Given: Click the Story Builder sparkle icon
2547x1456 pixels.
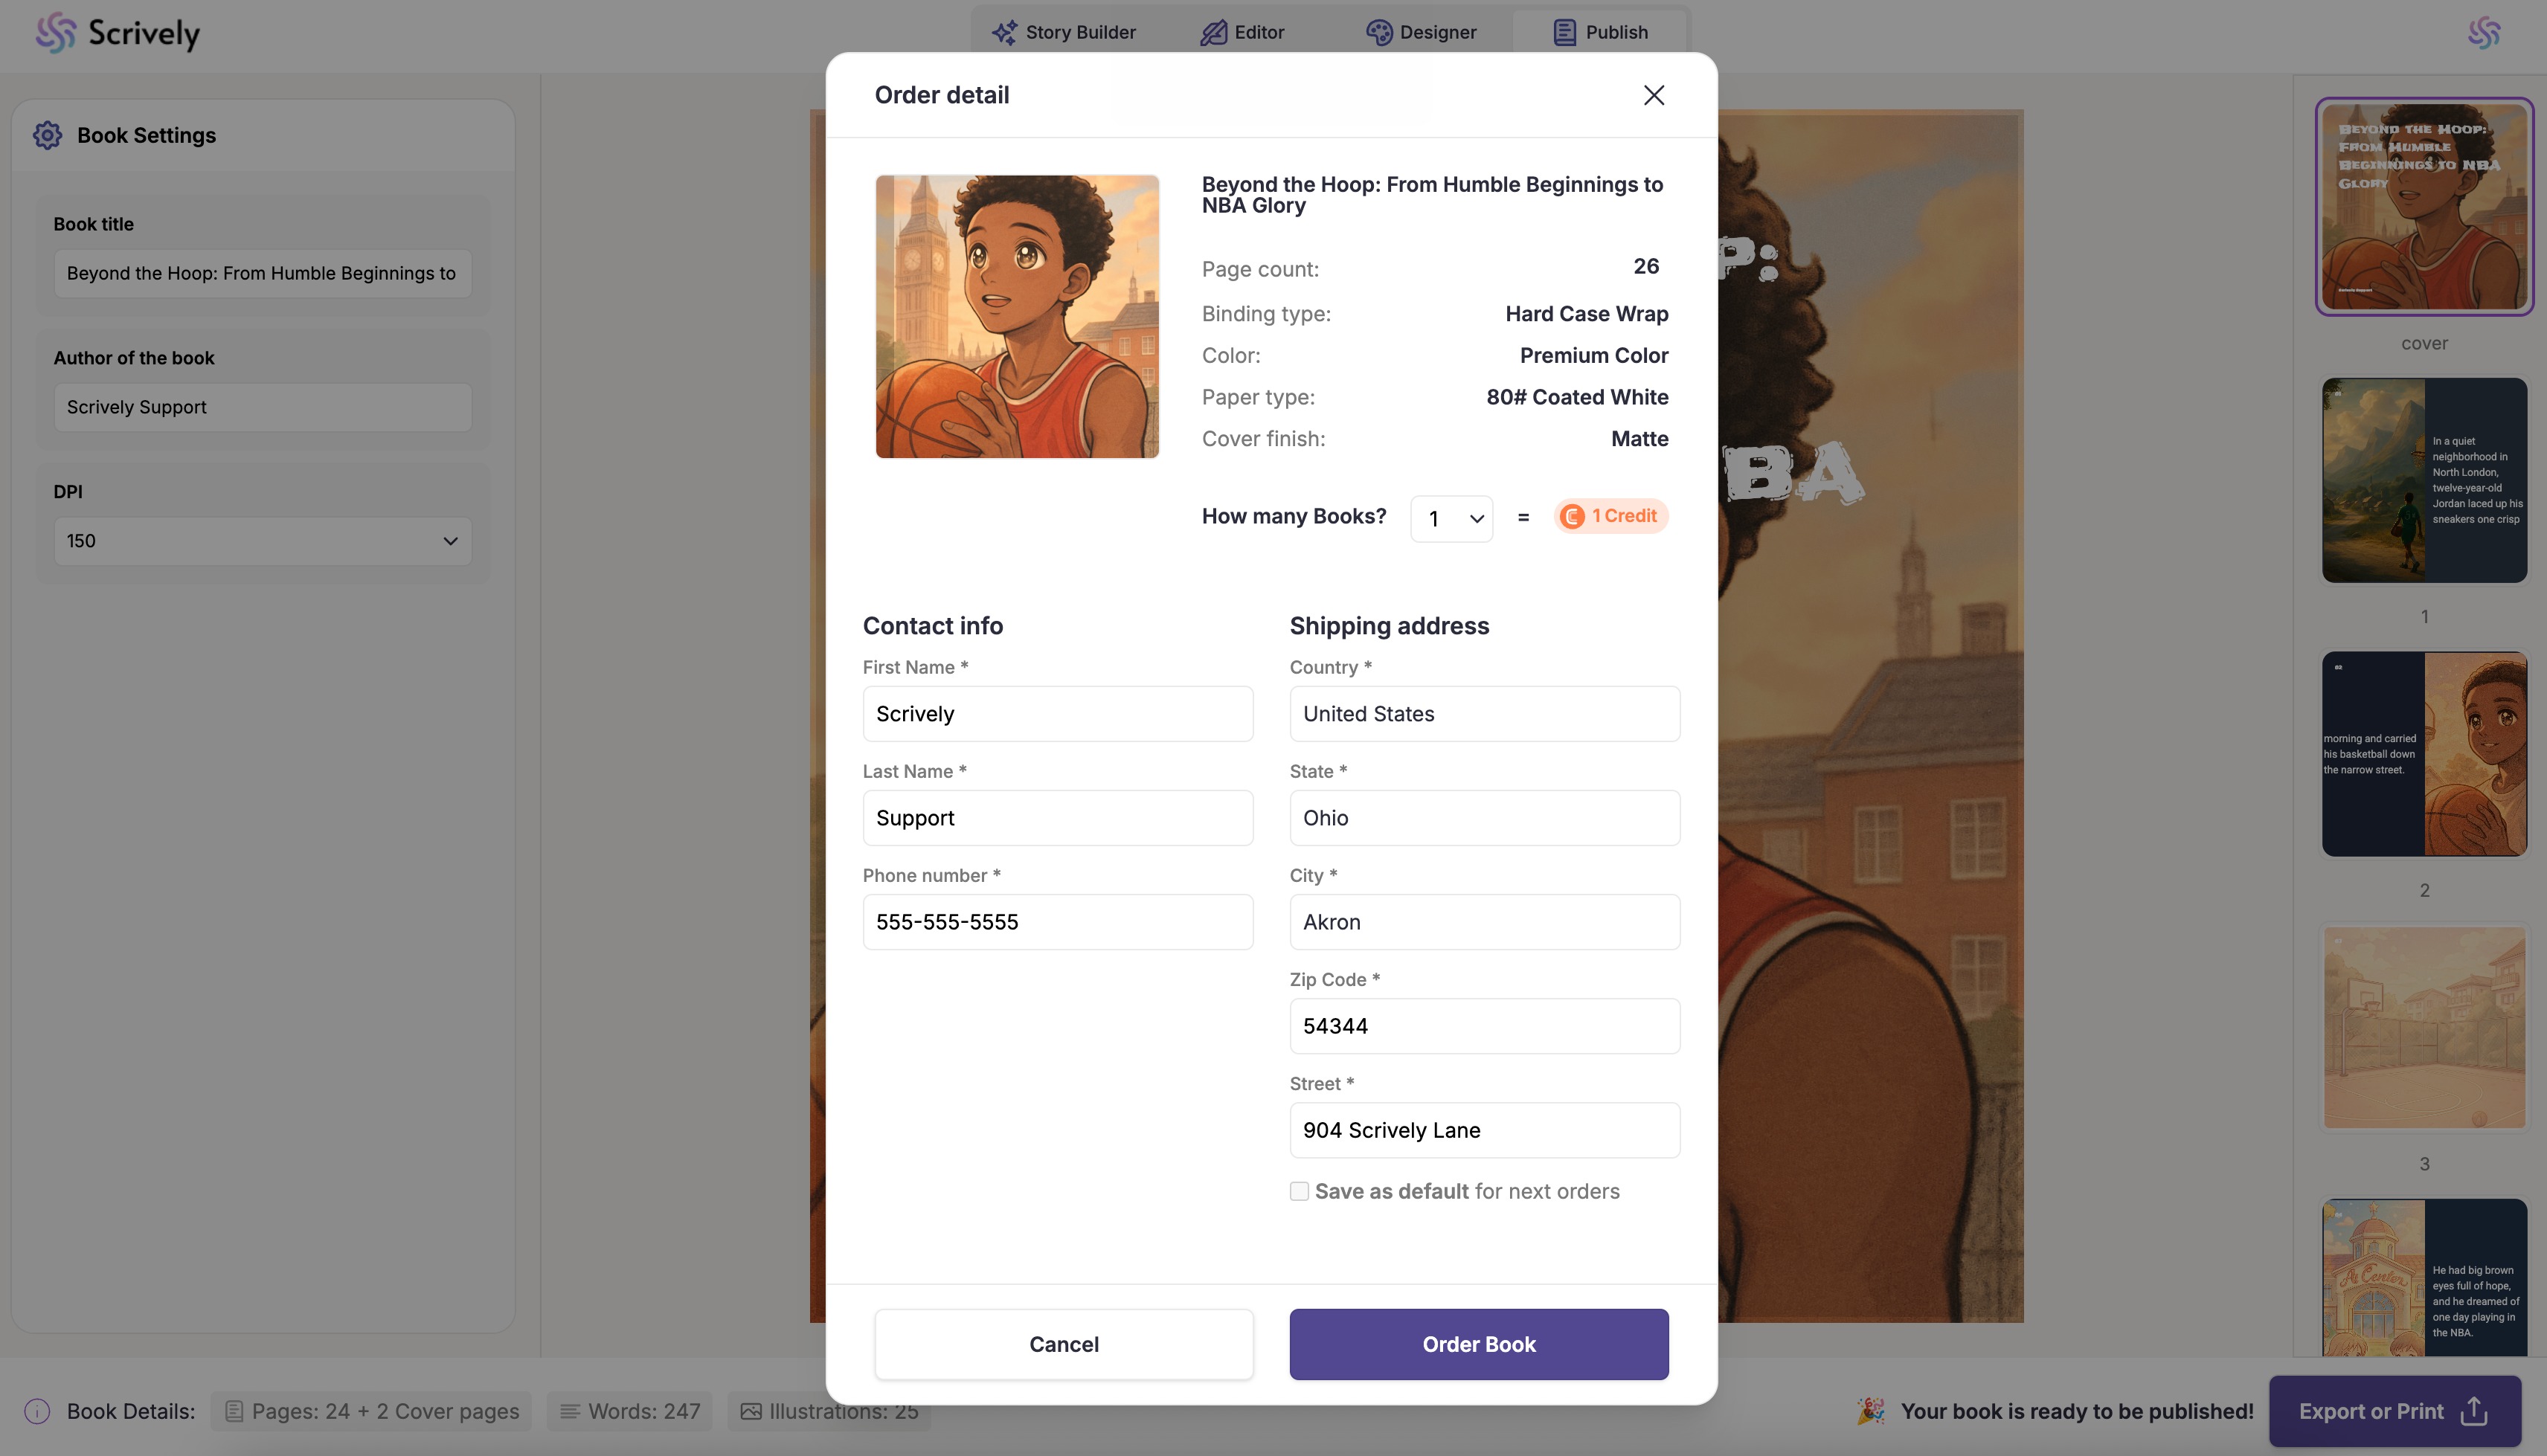Looking at the screenshot, I should (1004, 32).
